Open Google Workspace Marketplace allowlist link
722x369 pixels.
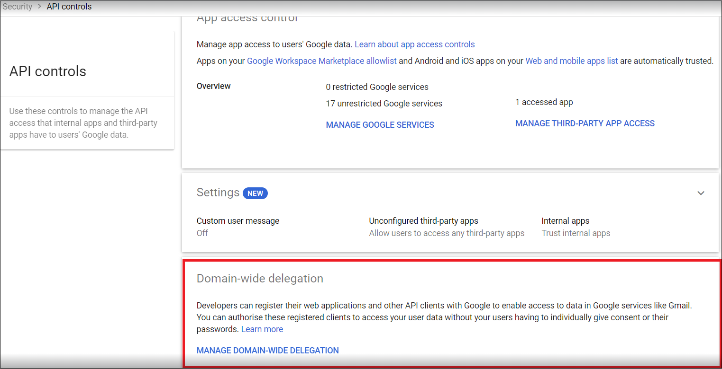(x=322, y=61)
